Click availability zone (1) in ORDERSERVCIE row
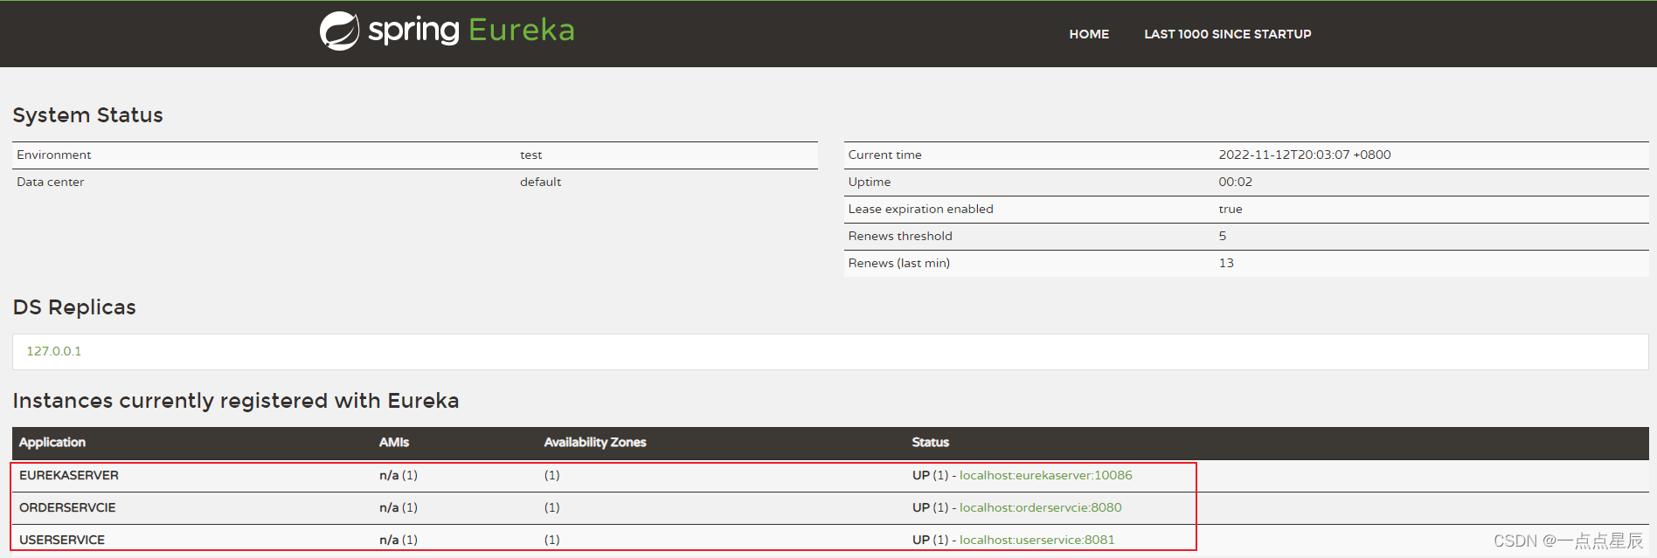The height and width of the screenshot is (558, 1657). tap(552, 507)
